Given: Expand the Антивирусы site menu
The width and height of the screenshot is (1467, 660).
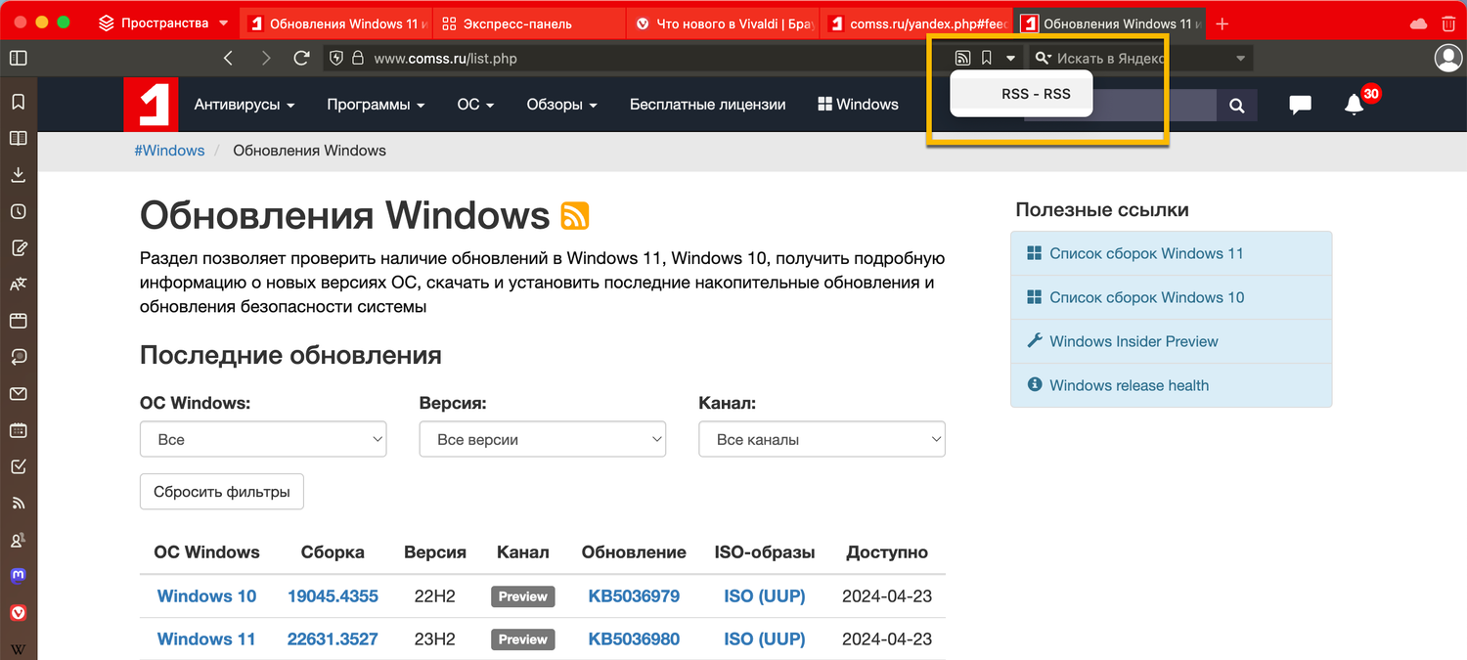Looking at the screenshot, I should click(244, 105).
